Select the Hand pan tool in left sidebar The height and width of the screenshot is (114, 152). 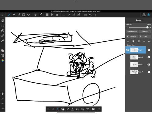click(x=2, y=94)
